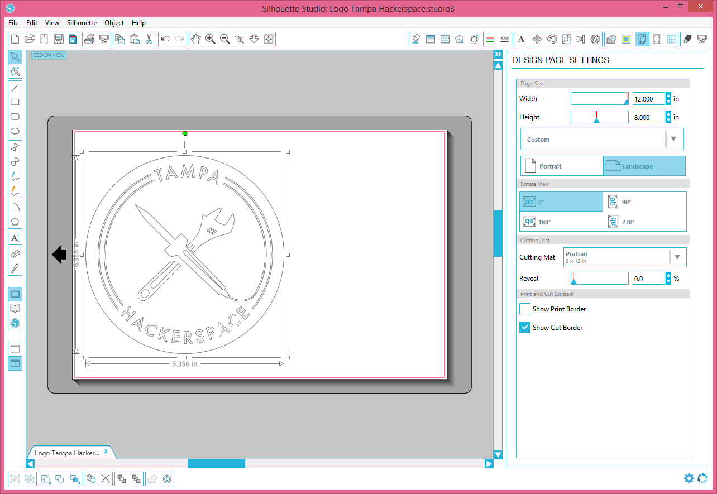Adjust the page Height slider
717x494 pixels.
[x=600, y=117]
